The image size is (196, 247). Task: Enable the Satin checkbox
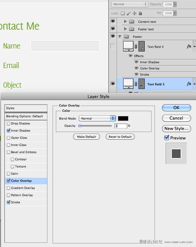8,174
